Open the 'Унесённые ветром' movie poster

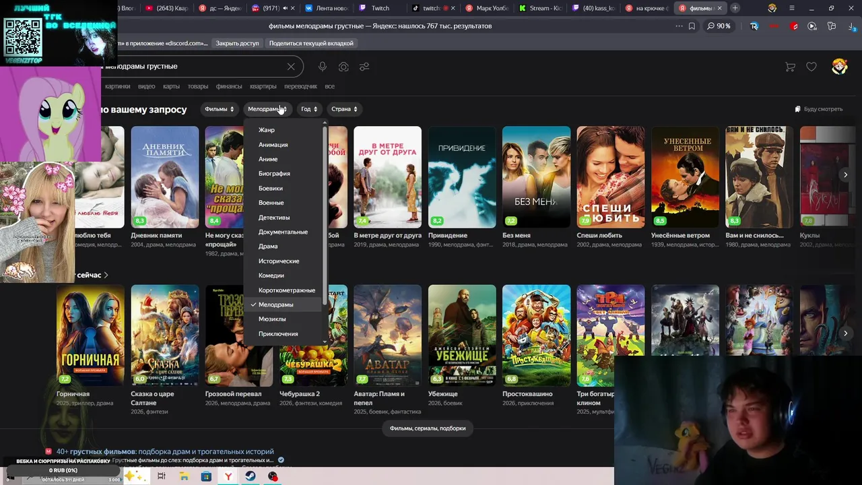click(x=685, y=177)
